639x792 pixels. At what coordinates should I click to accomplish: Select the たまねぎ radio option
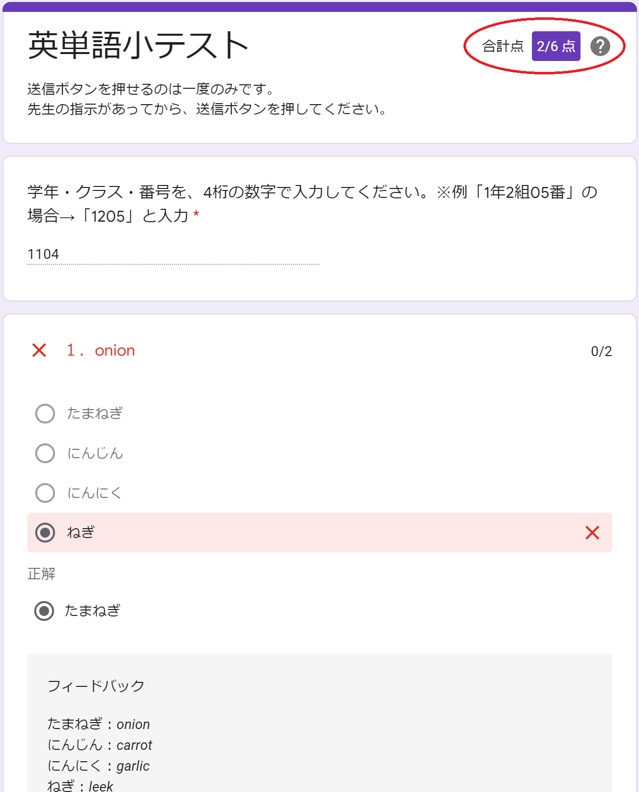[45, 414]
